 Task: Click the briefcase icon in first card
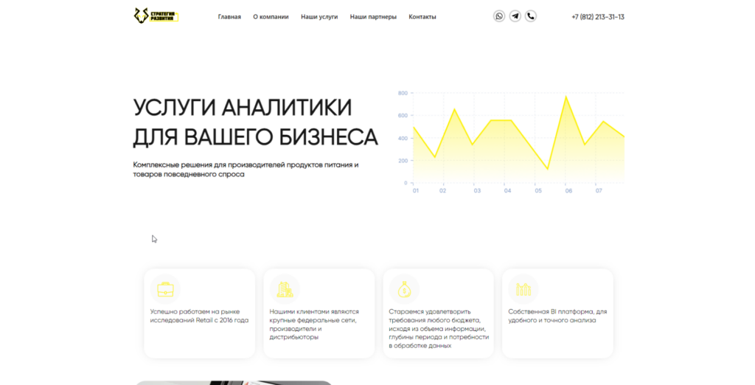(x=165, y=289)
